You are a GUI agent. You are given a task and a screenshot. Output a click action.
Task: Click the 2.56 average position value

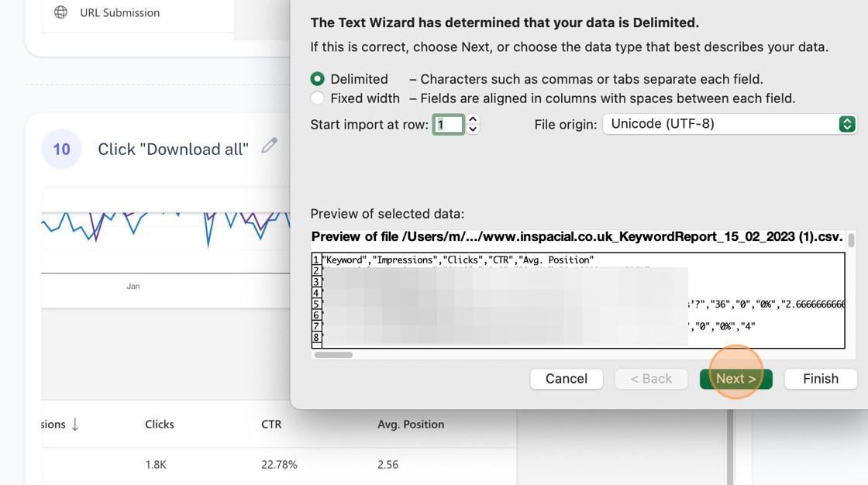pyautogui.click(x=387, y=465)
